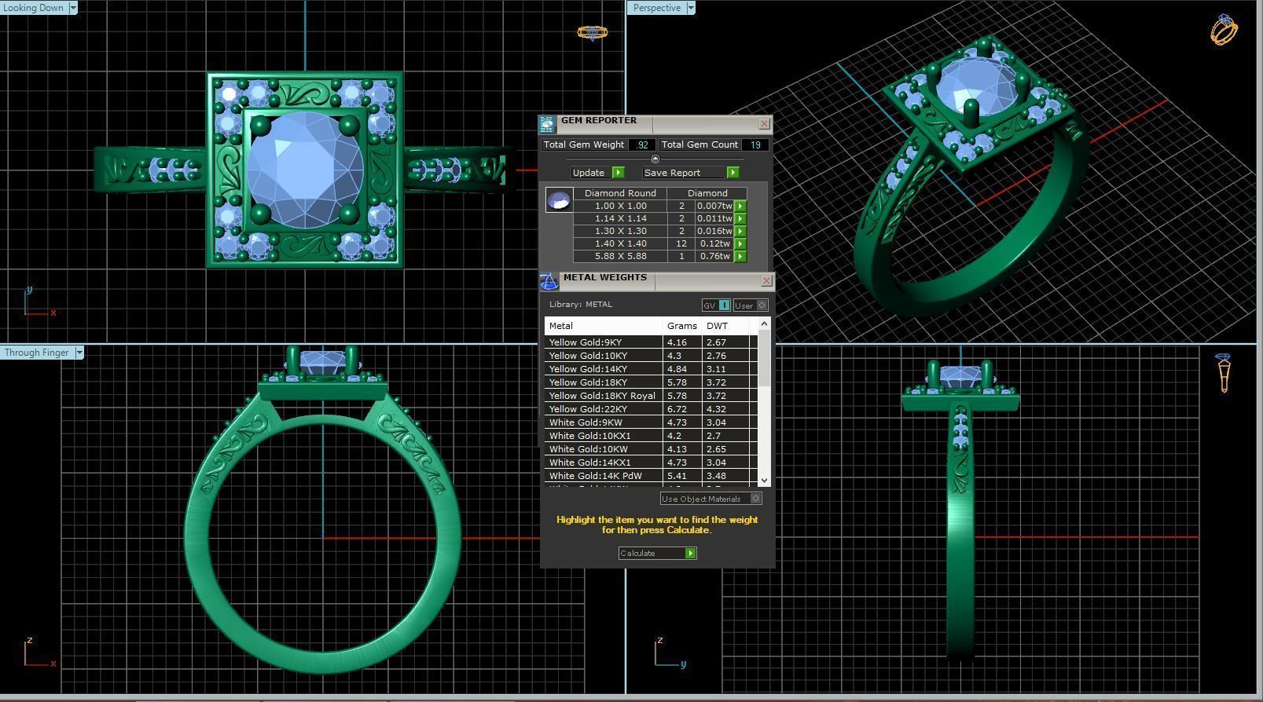1263x702 pixels.
Task: Click ring icon in Looking Down viewport
Action: click(592, 33)
